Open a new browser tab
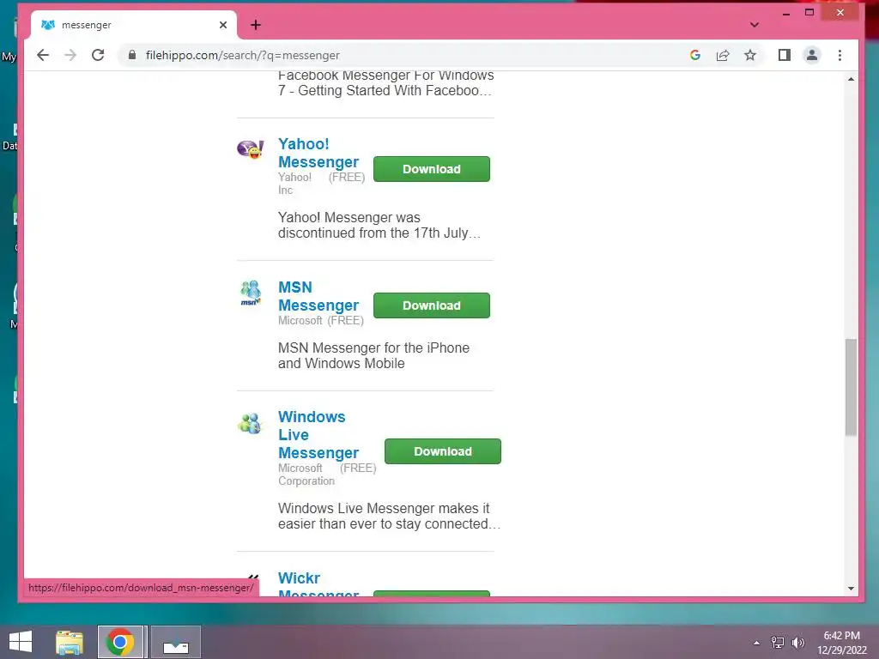 point(256,25)
